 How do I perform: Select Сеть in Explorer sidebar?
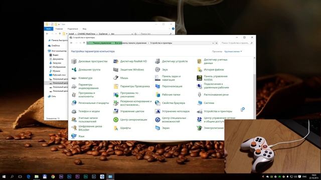pos(52,96)
